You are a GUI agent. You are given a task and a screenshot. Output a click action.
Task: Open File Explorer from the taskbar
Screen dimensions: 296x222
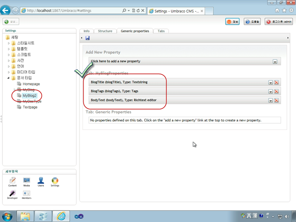[x=25, y=216]
